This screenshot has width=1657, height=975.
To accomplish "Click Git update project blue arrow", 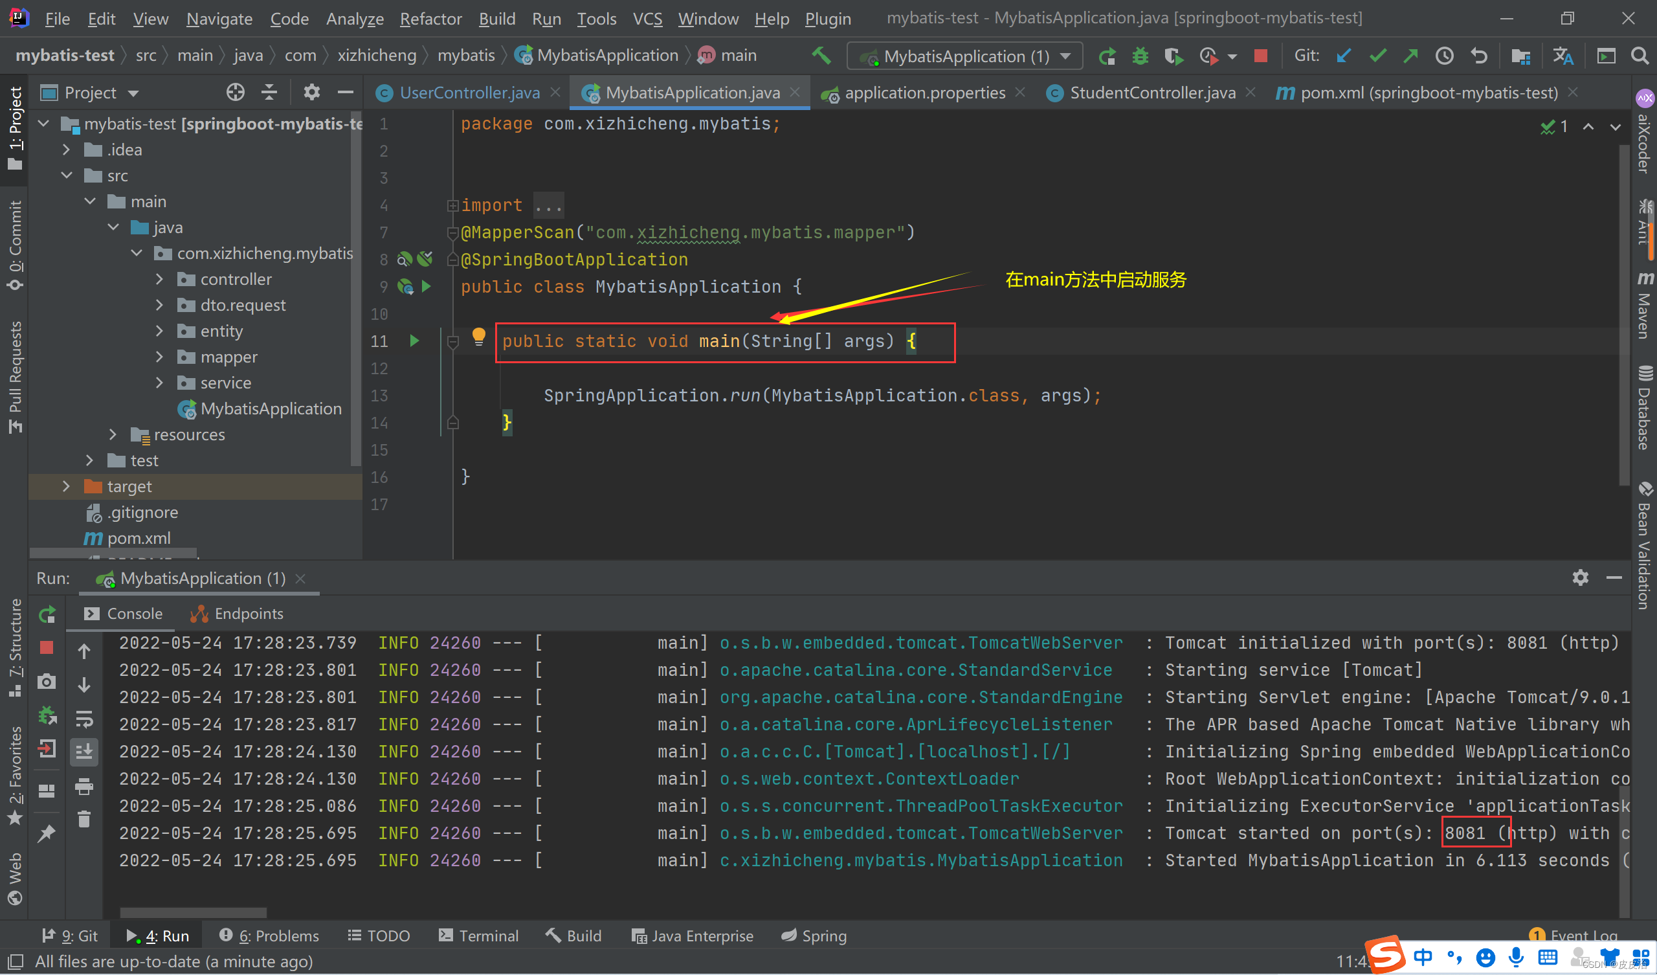I will [1343, 56].
